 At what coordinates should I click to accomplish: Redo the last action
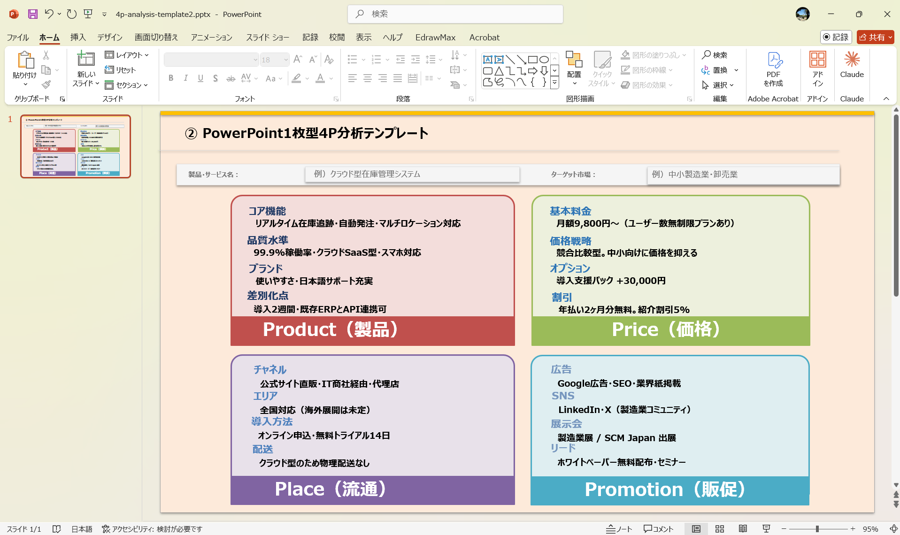(71, 14)
